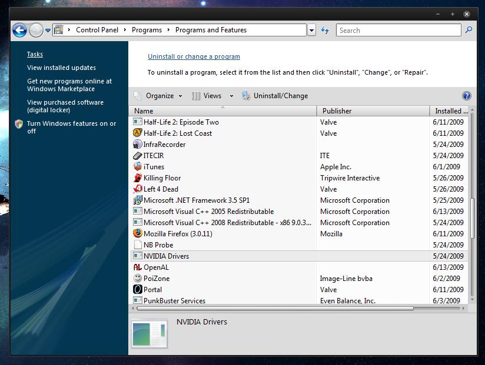
Task: Select the Left 4 Dead icon
Action: (x=138, y=189)
